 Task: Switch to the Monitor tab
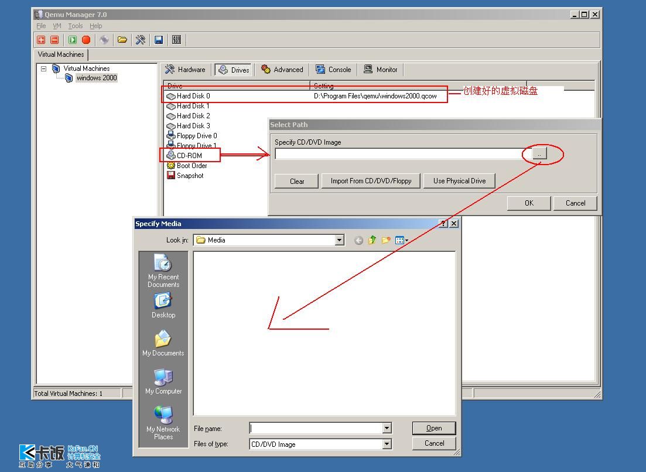(x=381, y=70)
